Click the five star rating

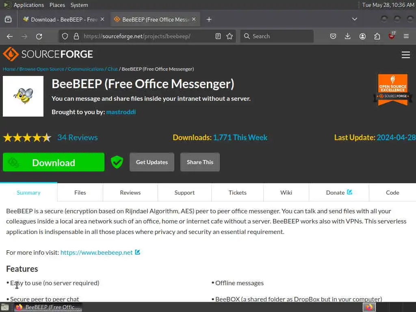27,138
